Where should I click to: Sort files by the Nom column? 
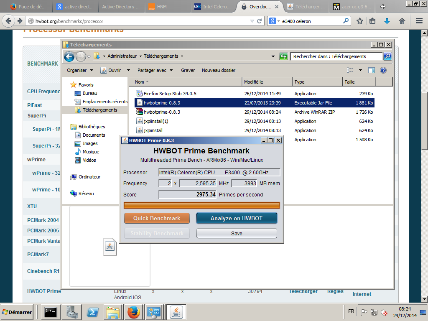[x=185, y=82]
